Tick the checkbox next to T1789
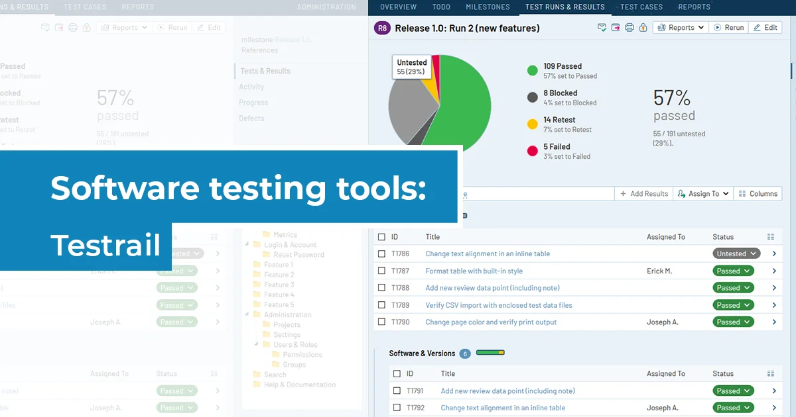The image size is (796, 417). (381, 305)
